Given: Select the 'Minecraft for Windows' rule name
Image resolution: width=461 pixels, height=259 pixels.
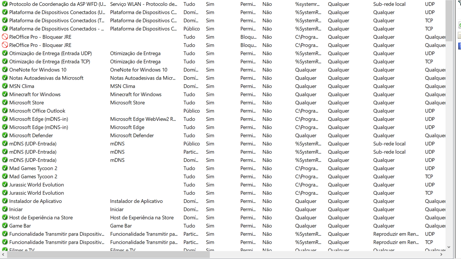Looking at the screenshot, I should (35, 94).
